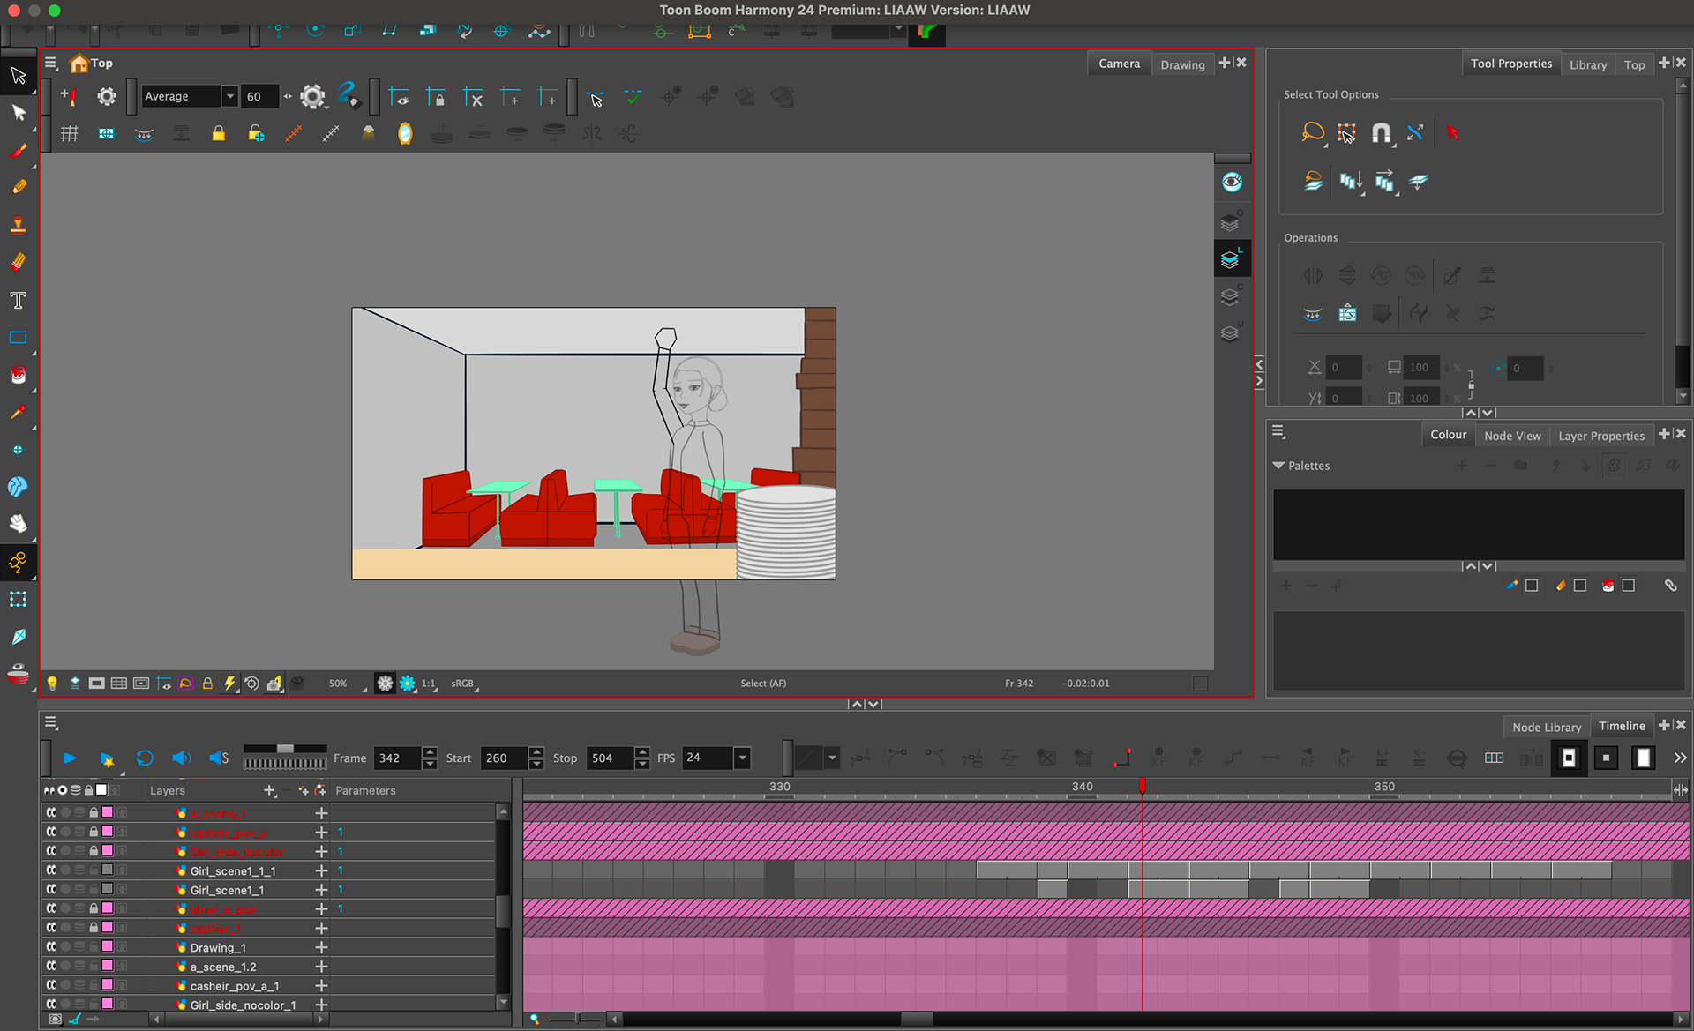Select the Hand grabber tool

pyautogui.click(x=18, y=523)
